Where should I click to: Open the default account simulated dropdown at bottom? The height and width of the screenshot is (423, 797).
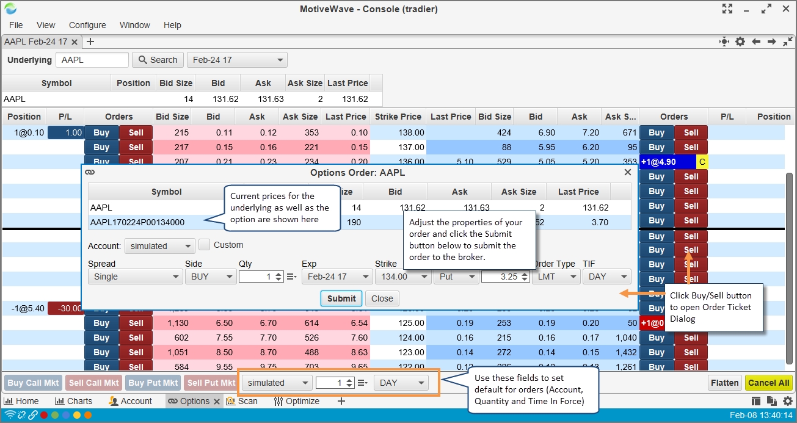click(277, 383)
